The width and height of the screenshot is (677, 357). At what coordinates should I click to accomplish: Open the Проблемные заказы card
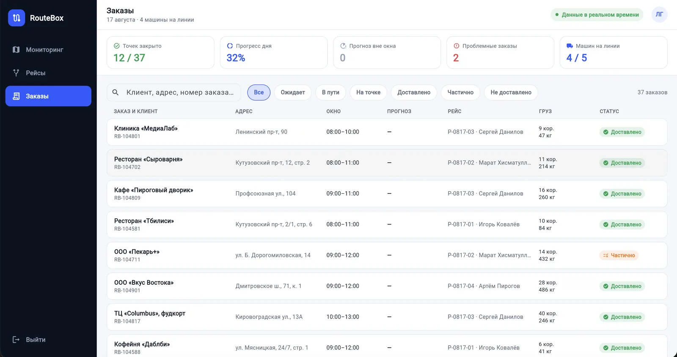(x=500, y=52)
